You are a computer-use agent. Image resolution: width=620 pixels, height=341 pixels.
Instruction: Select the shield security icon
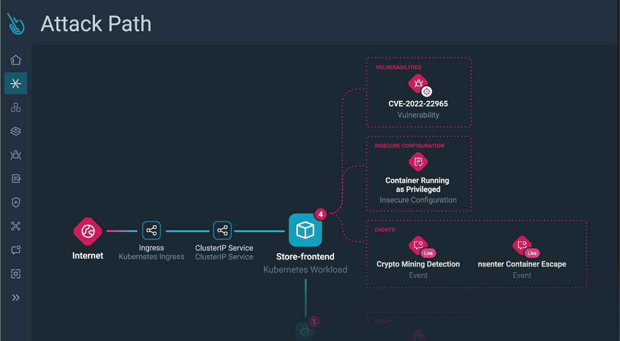(x=15, y=202)
